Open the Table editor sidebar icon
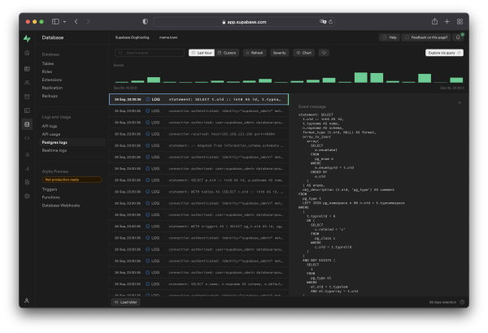488x333 pixels. coord(28,67)
